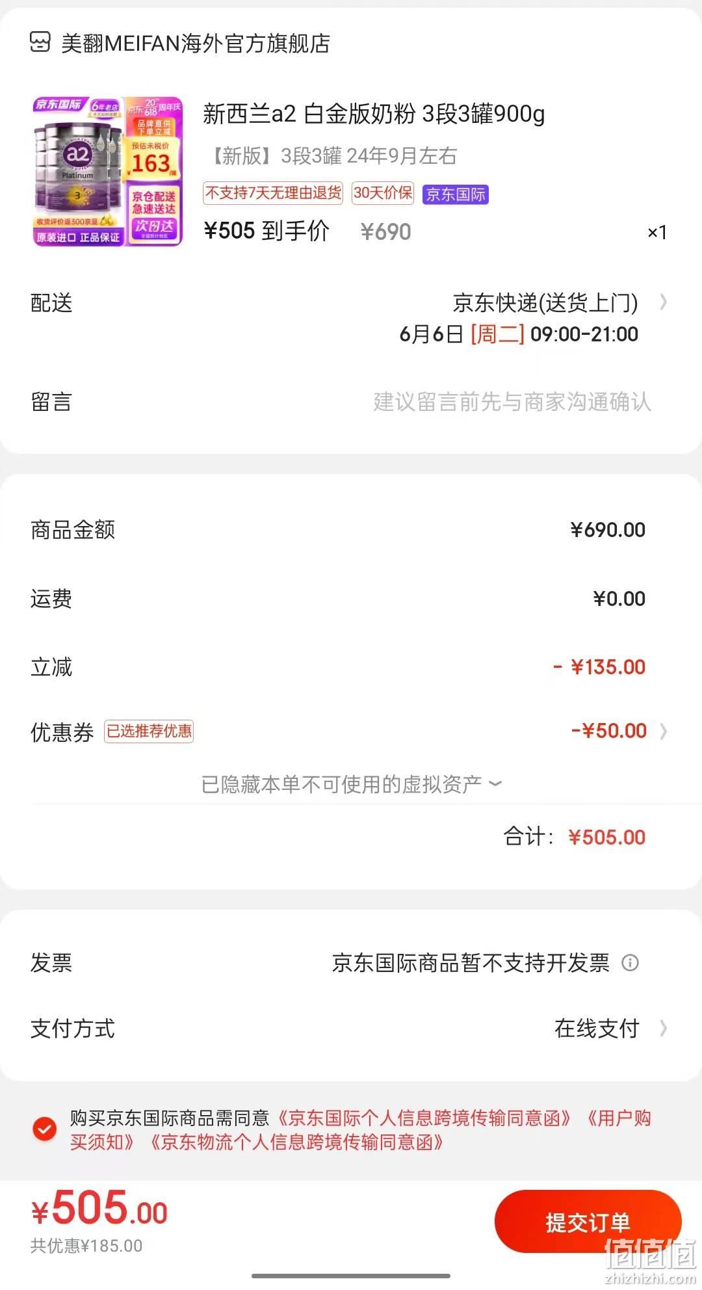This screenshot has height=1290, width=702.
Task: Open 美翻MEIFAN海外官方旗舰店 store page
Action: (x=196, y=43)
